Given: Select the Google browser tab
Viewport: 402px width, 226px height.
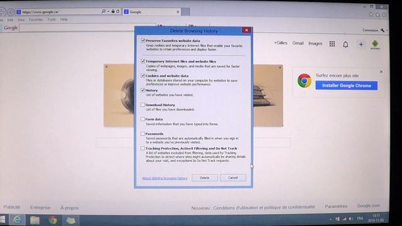Looking at the screenshot, I should click(152, 12).
